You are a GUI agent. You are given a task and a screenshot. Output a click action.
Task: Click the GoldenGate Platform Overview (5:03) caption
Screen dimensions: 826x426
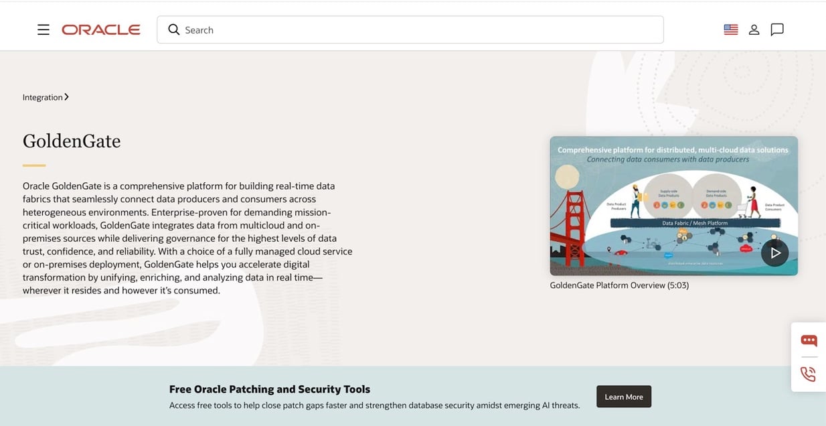(619, 285)
